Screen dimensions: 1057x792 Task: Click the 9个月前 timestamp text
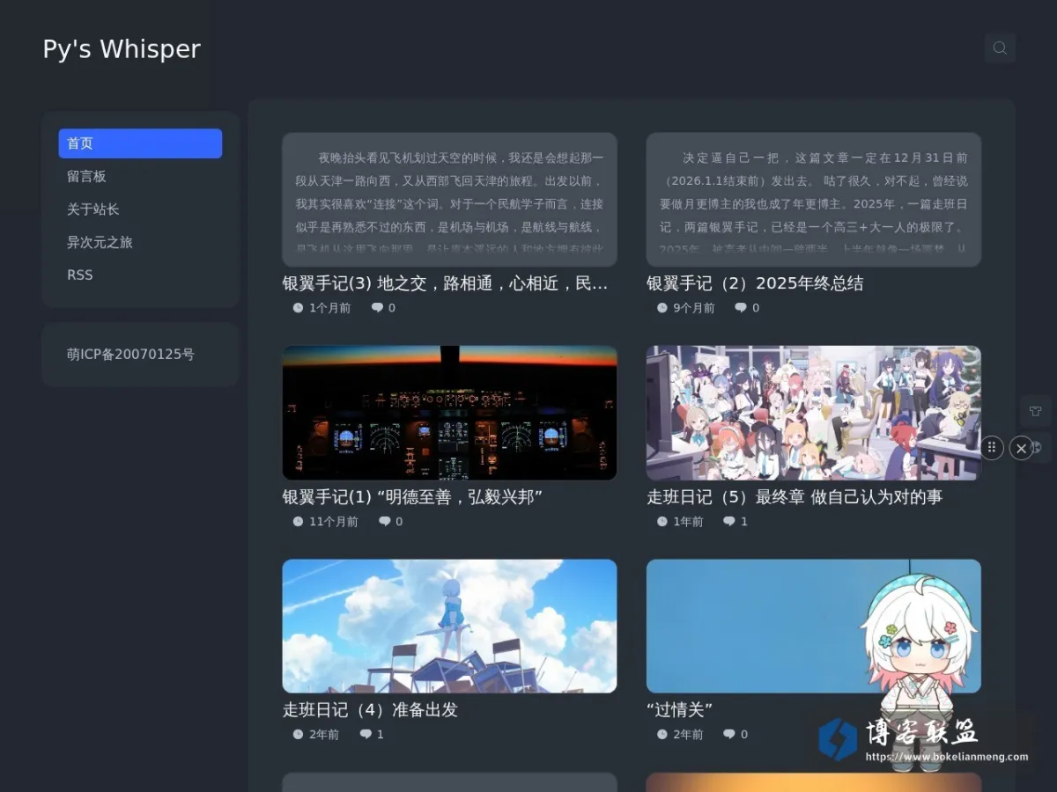(x=693, y=308)
